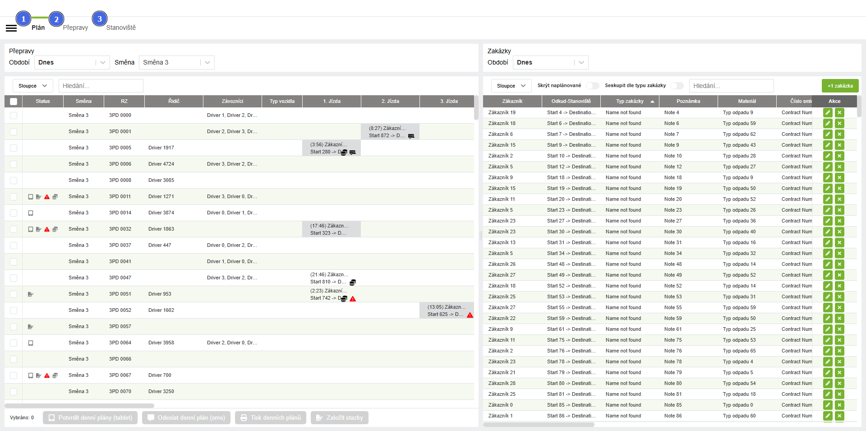Open the 17:46 trip block of 3PD 0032
866x431 pixels.
tap(332, 229)
